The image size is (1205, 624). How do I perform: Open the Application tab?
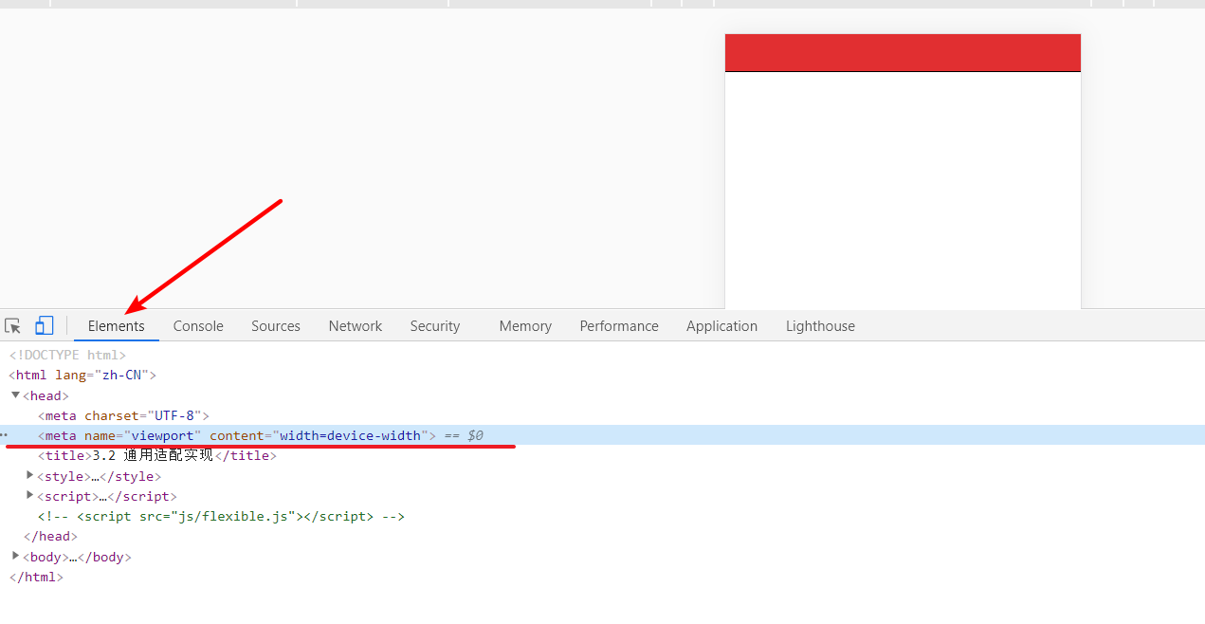point(721,326)
